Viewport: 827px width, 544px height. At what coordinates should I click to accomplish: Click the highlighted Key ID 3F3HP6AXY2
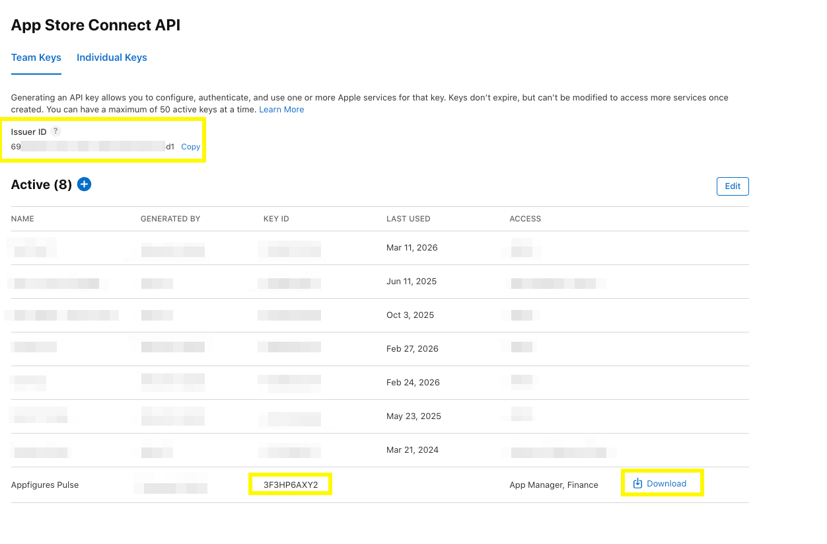coord(290,484)
